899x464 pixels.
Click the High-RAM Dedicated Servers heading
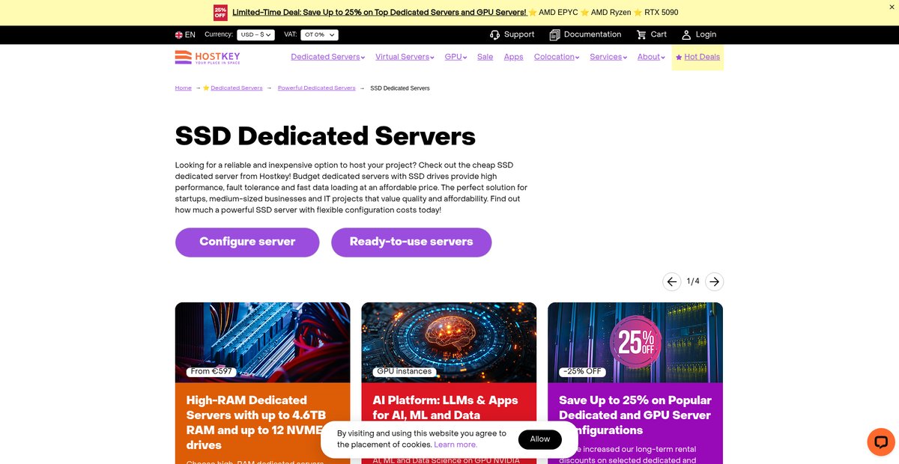click(255, 423)
